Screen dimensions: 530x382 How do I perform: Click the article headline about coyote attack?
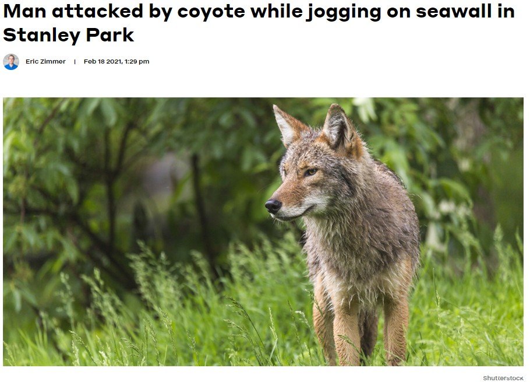(x=259, y=23)
